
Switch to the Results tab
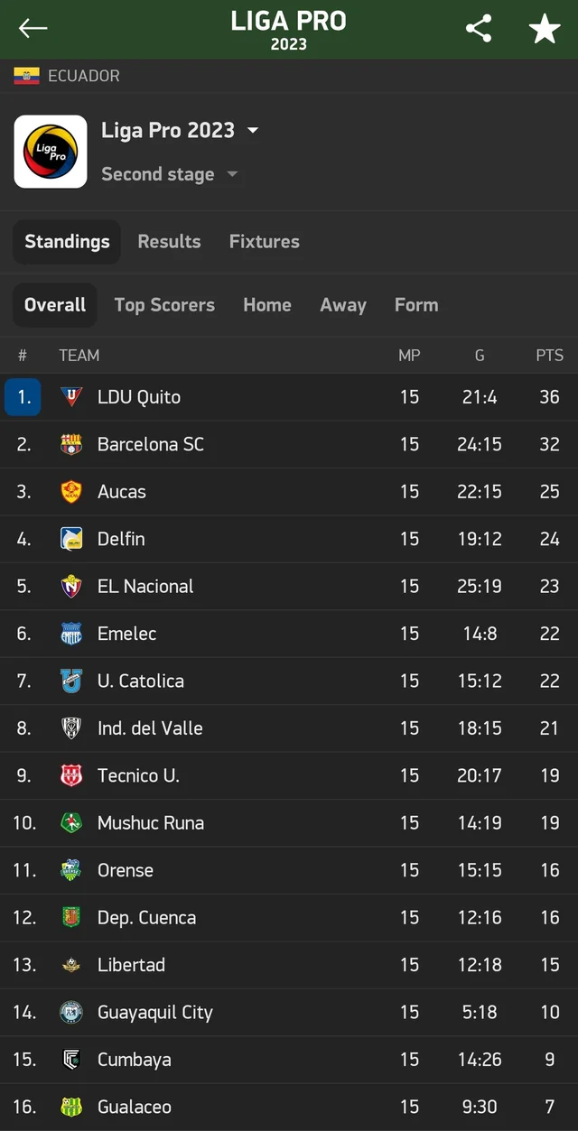[x=169, y=241]
